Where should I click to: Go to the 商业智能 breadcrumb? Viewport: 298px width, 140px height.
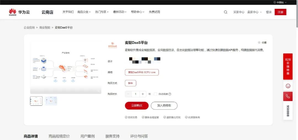(45, 28)
